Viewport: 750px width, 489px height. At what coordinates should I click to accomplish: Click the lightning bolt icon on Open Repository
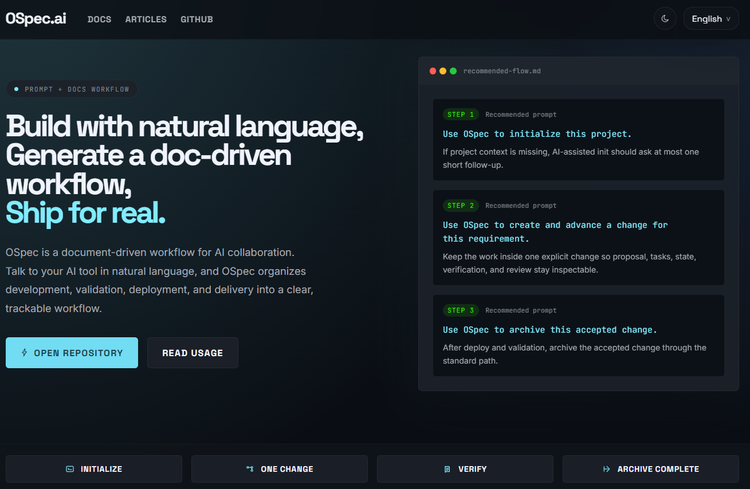click(24, 353)
